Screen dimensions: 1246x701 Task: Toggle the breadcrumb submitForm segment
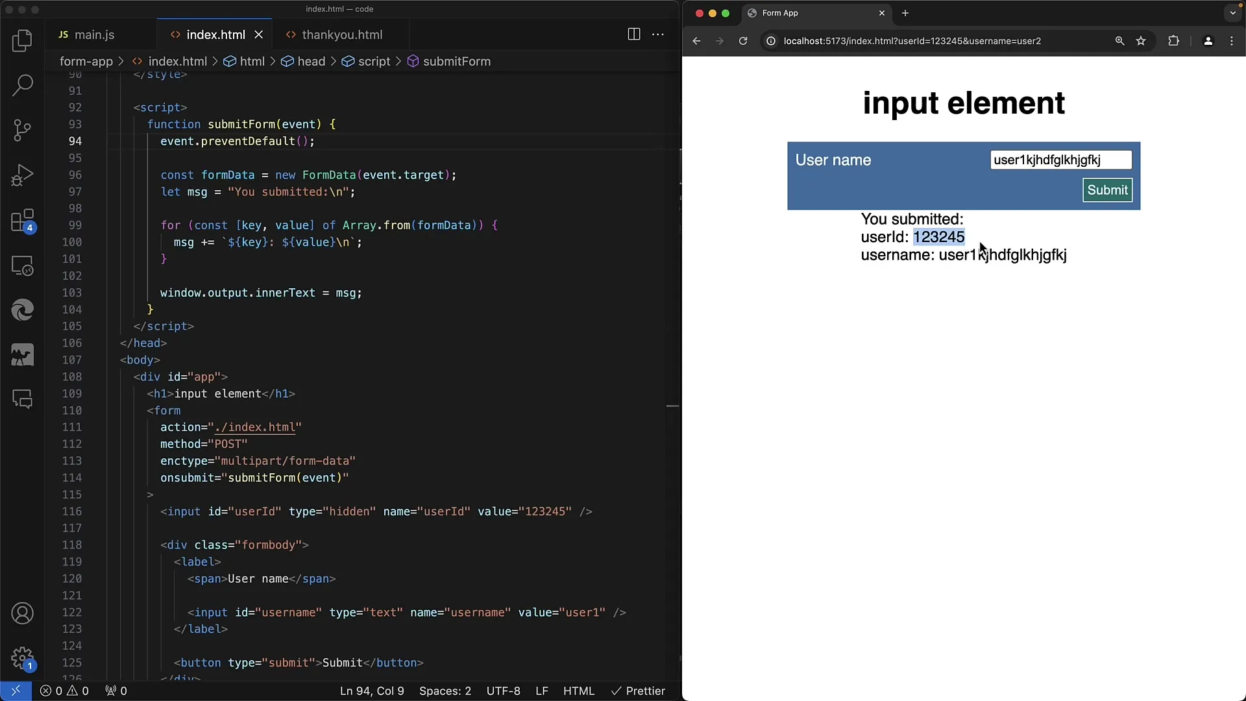coord(456,61)
